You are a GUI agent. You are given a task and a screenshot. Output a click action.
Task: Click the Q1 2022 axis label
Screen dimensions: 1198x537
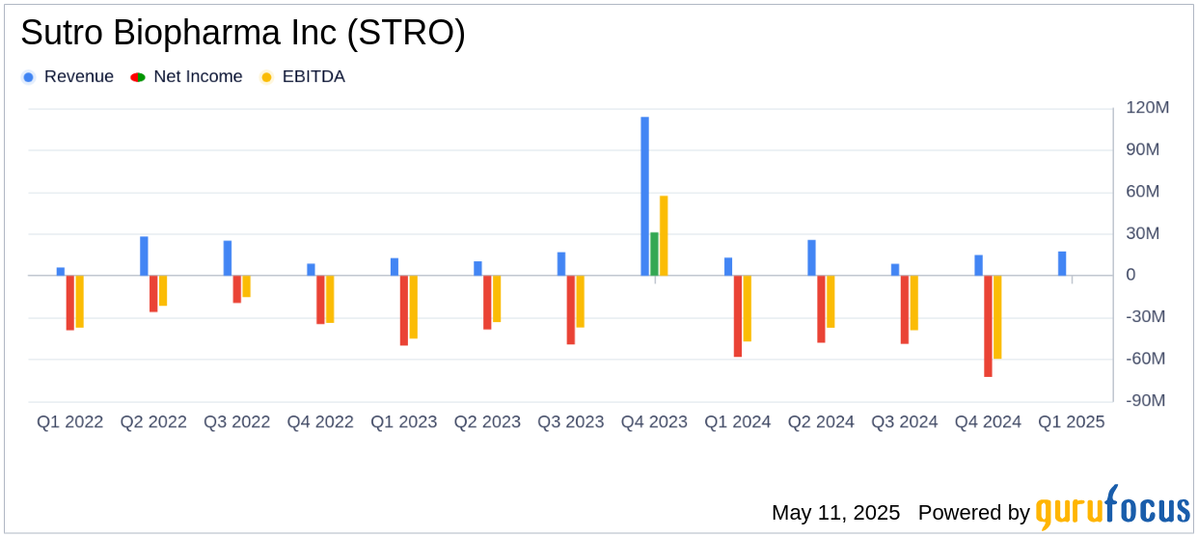(x=70, y=422)
